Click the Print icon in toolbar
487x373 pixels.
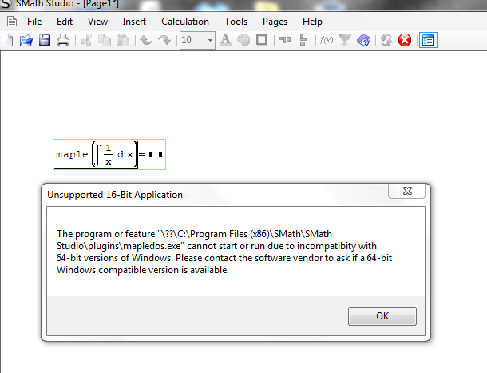pyautogui.click(x=62, y=40)
